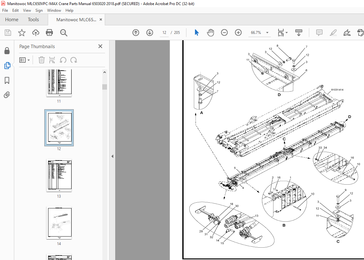Add document to starred with star icon
This screenshot has height=260, width=364.
click(22, 33)
